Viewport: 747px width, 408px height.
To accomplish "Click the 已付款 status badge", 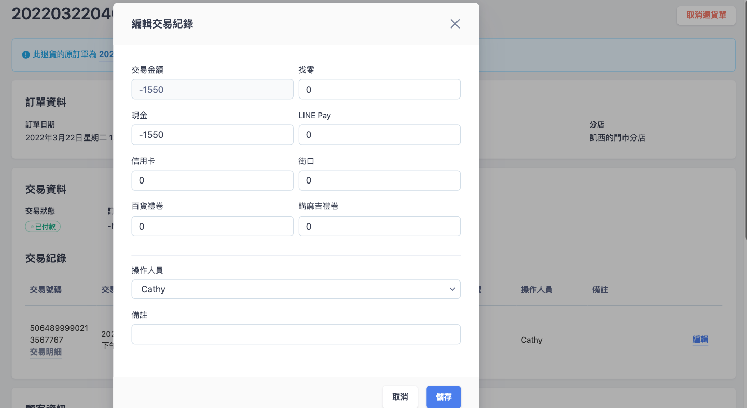I will 43,227.
